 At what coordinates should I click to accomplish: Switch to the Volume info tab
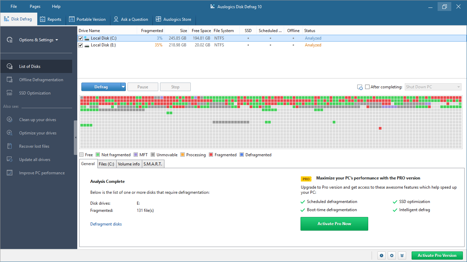coord(129,164)
